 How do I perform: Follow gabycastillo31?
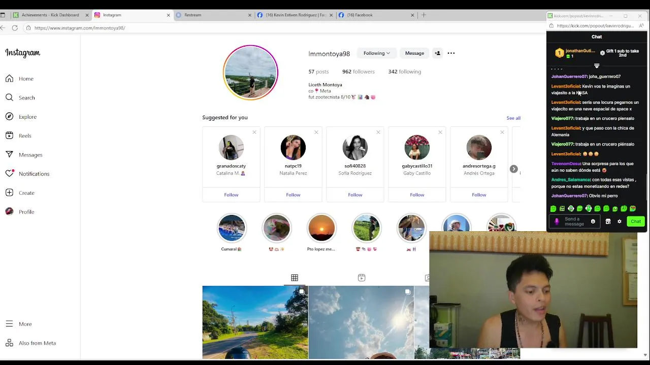pos(417,195)
